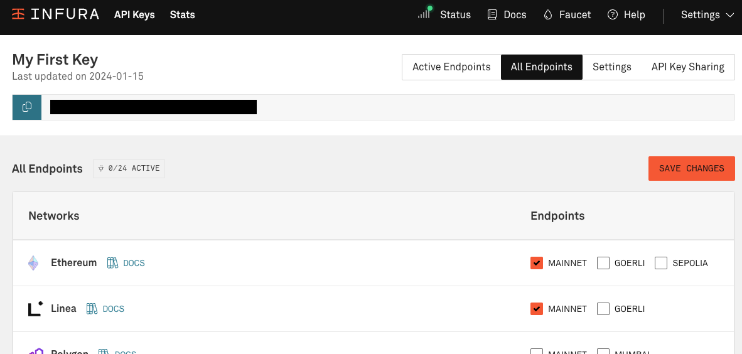Open API Keys in top navigation
Image resolution: width=742 pixels, height=354 pixels.
[x=134, y=14]
